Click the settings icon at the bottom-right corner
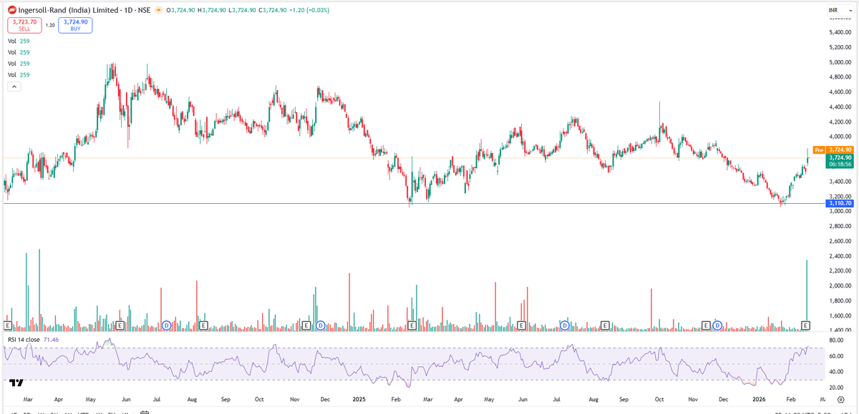This screenshot has width=859, height=414. coord(840,400)
